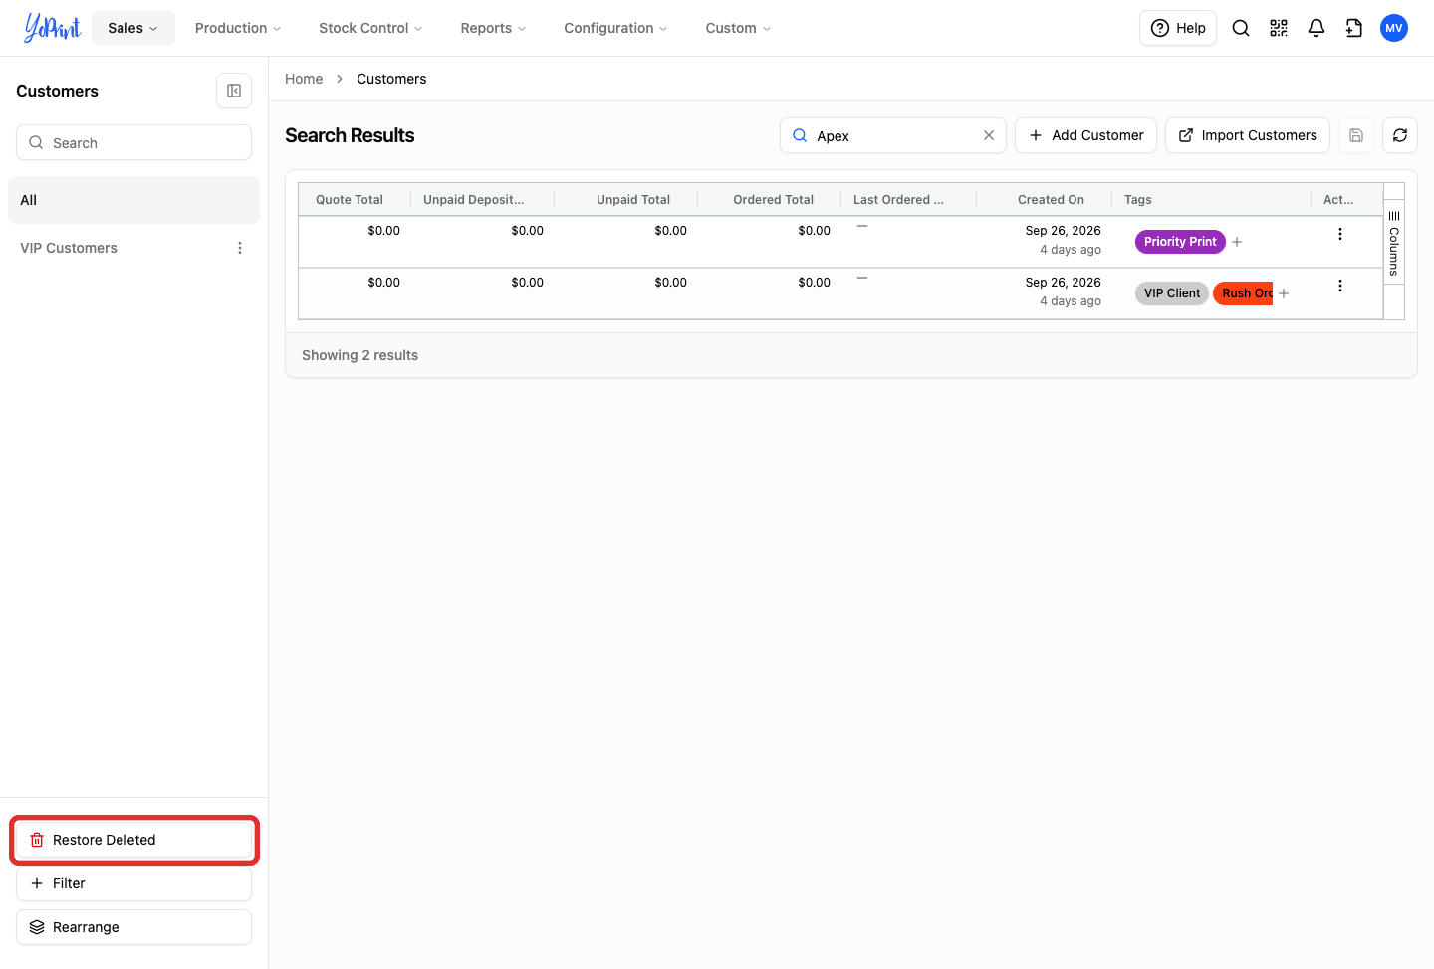Select the All customers view
The width and height of the screenshot is (1434, 969).
click(133, 200)
